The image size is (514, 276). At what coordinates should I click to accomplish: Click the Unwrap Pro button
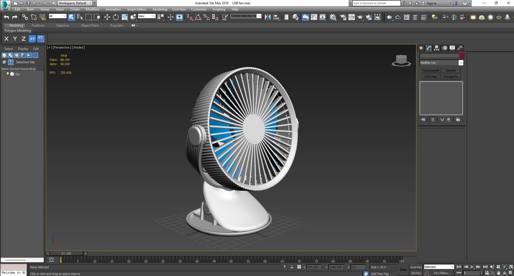pyautogui.click(x=451, y=77)
